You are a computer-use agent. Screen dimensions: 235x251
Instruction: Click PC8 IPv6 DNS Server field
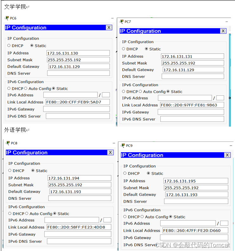[79, 241]
